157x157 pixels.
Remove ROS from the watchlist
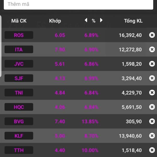click(152, 35)
